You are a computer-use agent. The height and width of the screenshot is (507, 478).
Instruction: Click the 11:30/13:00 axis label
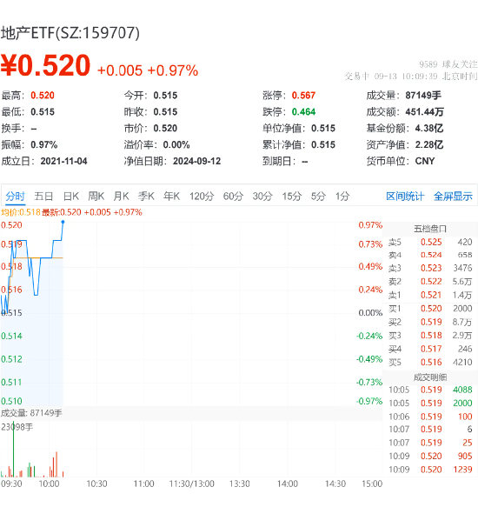[x=192, y=484]
